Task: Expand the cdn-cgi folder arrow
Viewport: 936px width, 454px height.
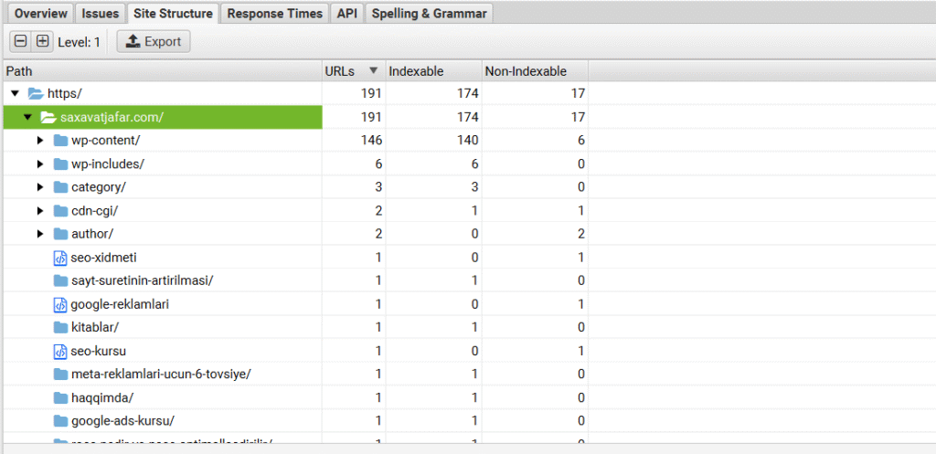Action: click(40, 211)
